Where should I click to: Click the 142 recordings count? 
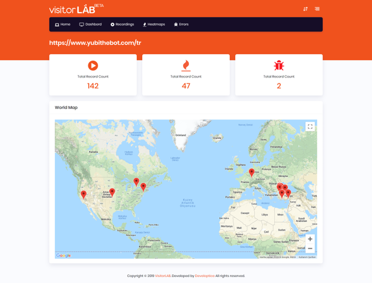point(93,86)
